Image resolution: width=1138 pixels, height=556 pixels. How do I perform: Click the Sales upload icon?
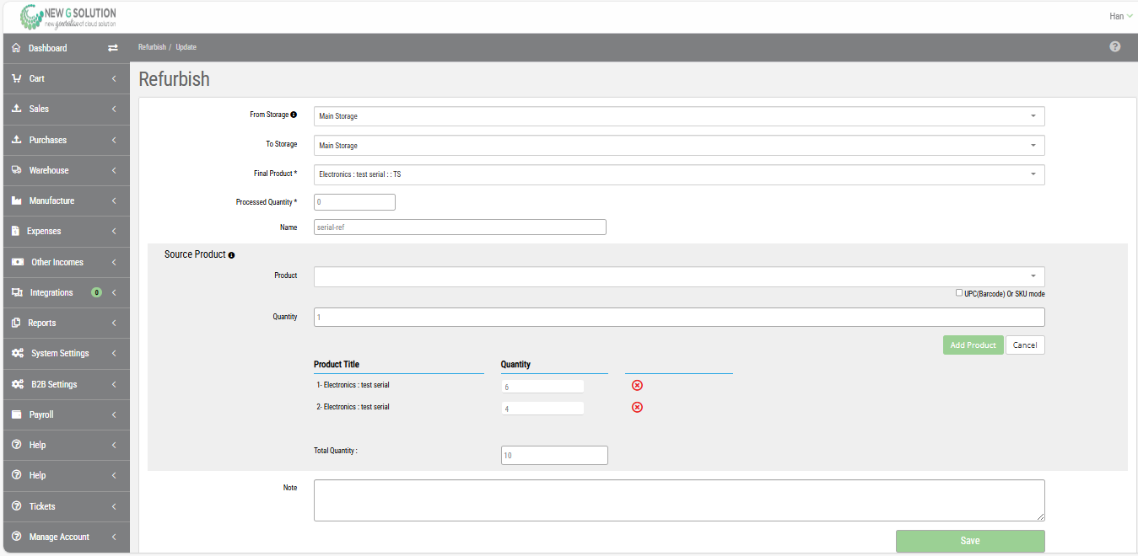(x=16, y=109)
